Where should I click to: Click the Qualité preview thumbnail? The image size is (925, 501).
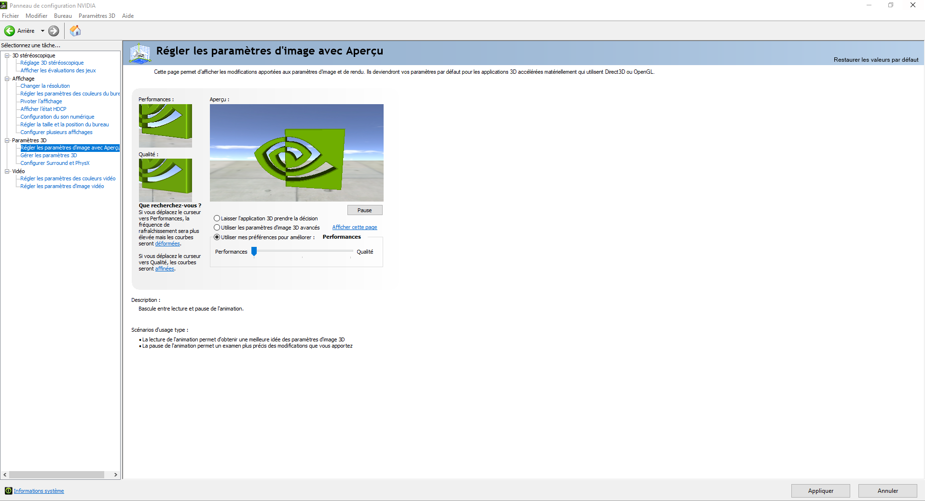[166, 180]
